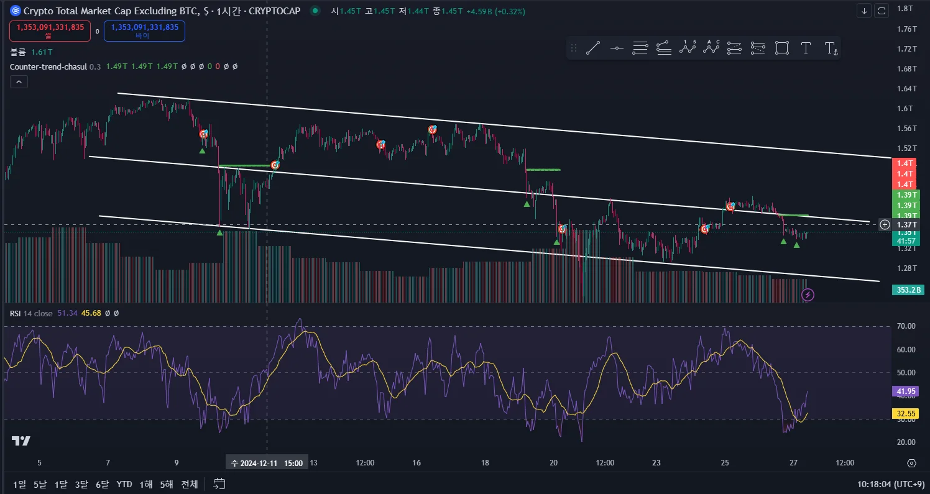
Task: Click the 볼륨 volume indicator label
Action: [x=18, y=53]
